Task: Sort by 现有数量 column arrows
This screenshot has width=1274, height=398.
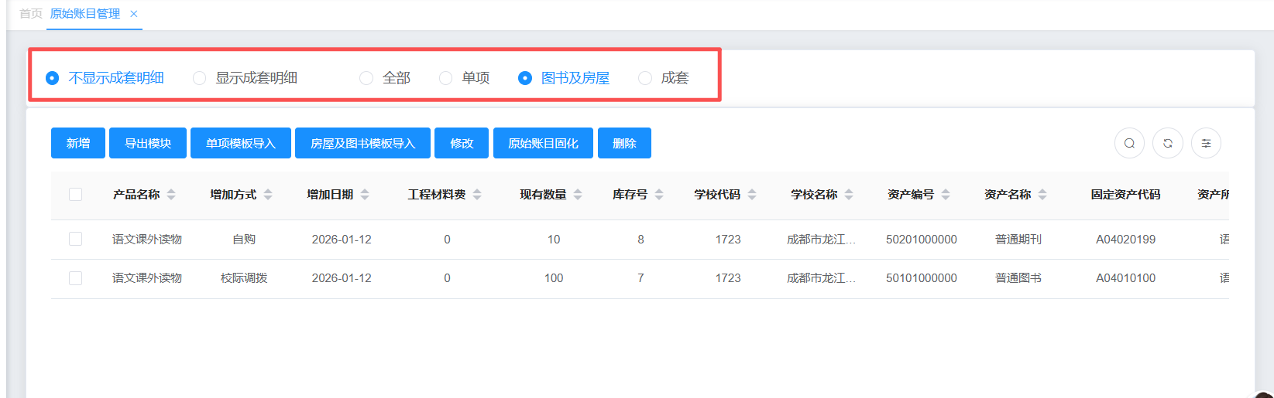Action: coord(578,195)
